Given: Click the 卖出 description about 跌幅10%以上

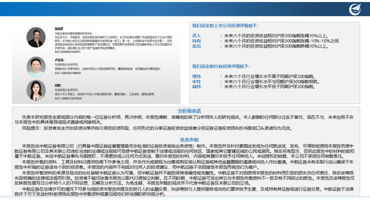Looking at the screenshot, I should click(276, 46).
